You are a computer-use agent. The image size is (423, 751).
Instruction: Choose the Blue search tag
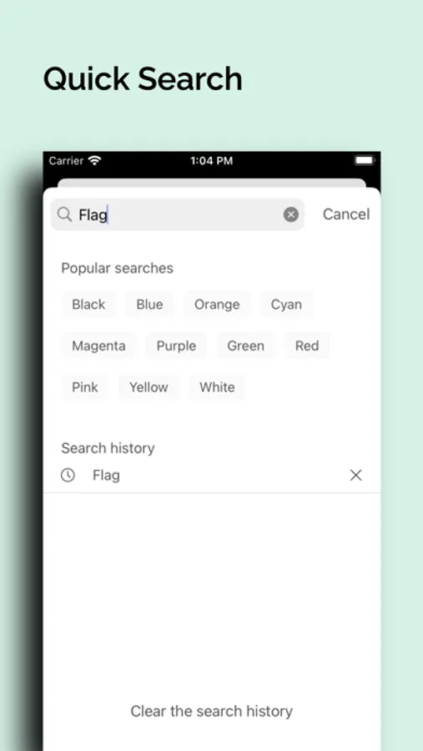coord(149,304)
